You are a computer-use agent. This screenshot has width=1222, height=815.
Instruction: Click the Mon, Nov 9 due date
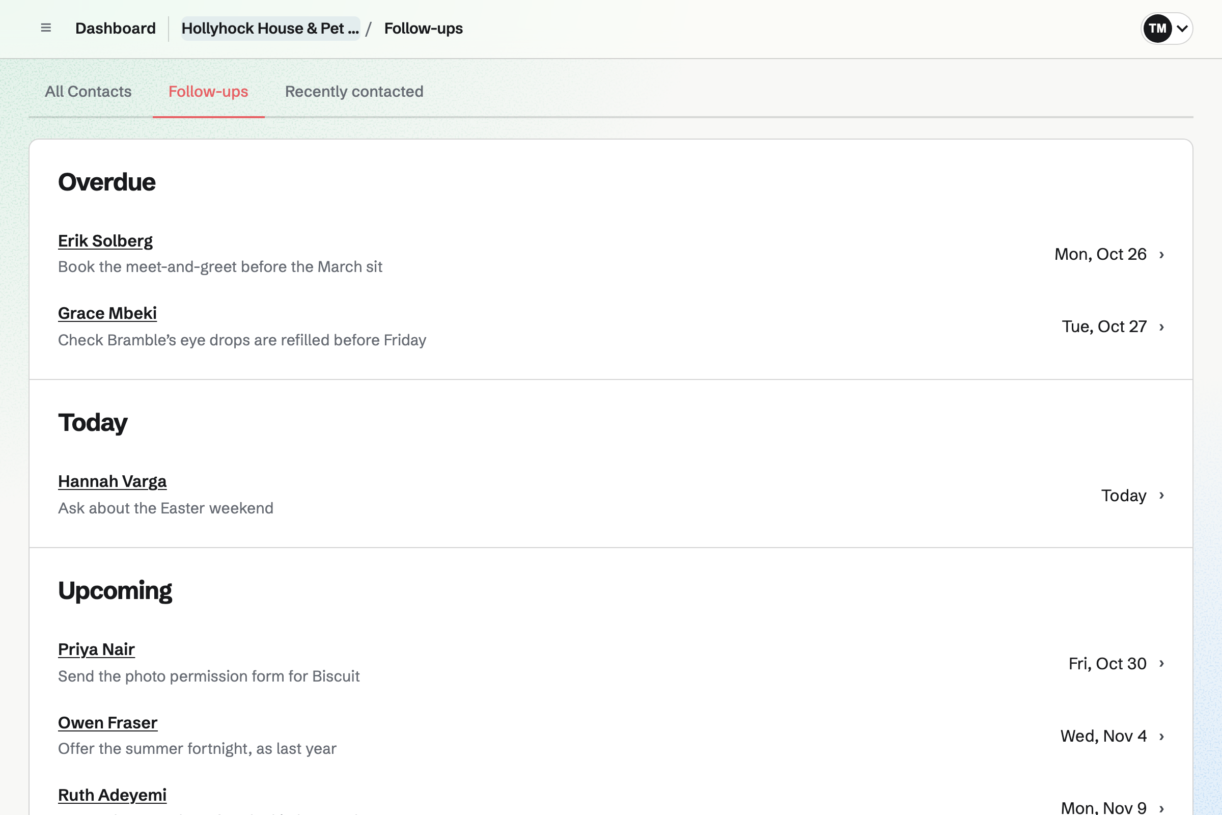coord(1103,807)
